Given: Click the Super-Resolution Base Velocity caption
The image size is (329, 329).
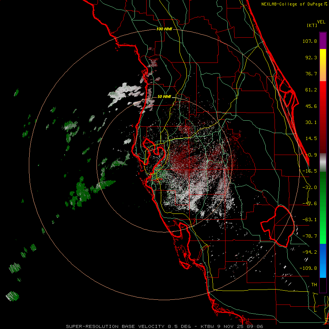Looking at the screenshot, I should pyautogui.click(x=164, y=326).
